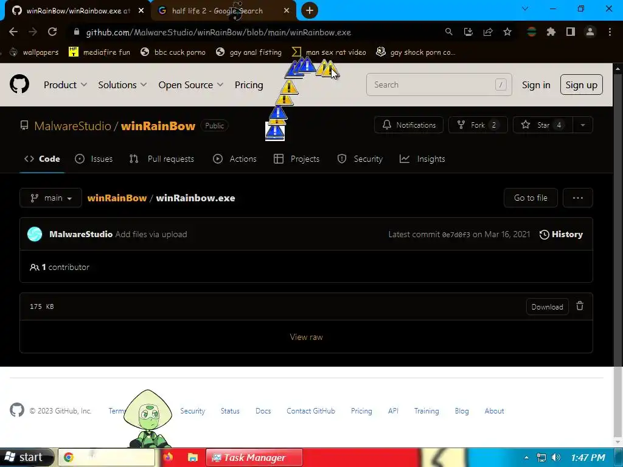
Task: Click Sign in
Action: (536, 85)
